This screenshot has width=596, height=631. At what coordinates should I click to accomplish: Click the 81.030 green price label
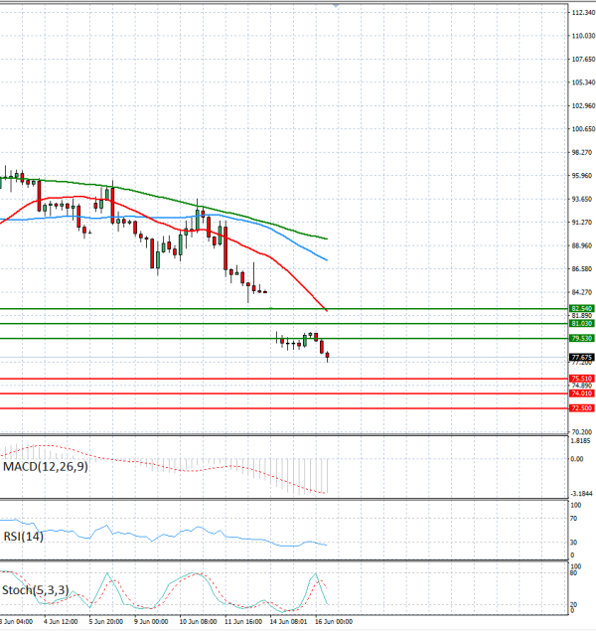tap(582, 324)
